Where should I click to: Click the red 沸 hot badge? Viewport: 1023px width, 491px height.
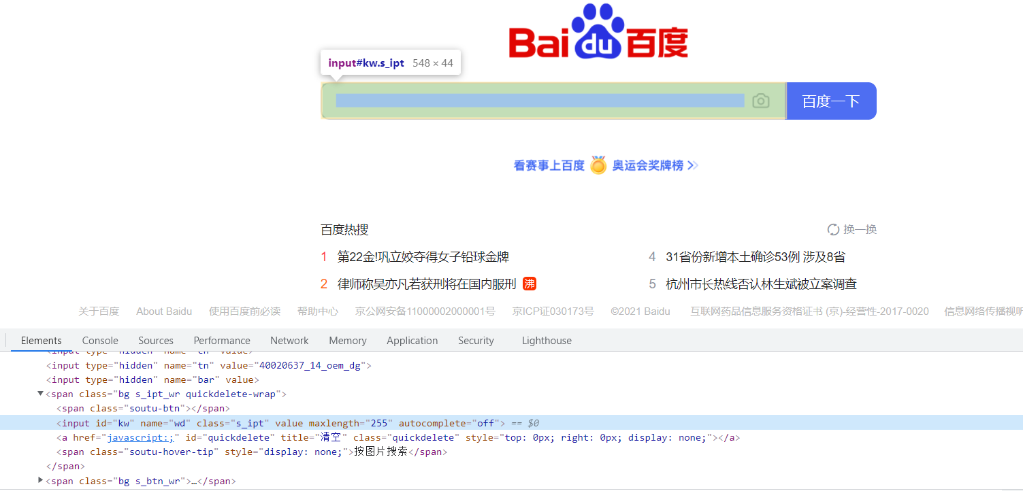tap(530, 284)
